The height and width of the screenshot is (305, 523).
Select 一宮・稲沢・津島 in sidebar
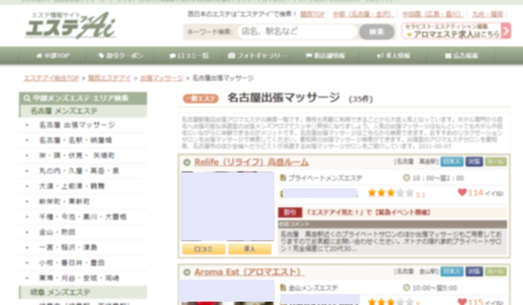click(x=68, y=247)
